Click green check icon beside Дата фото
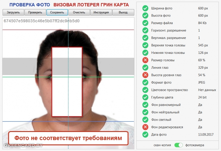 pos(145,135)
